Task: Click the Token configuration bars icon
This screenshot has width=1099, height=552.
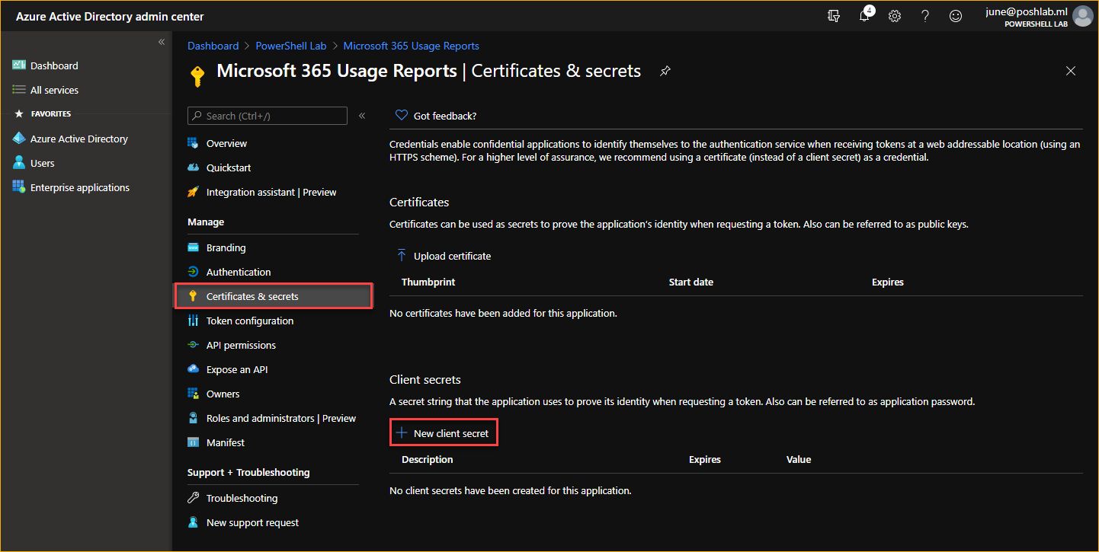Action: click(193, 321)
